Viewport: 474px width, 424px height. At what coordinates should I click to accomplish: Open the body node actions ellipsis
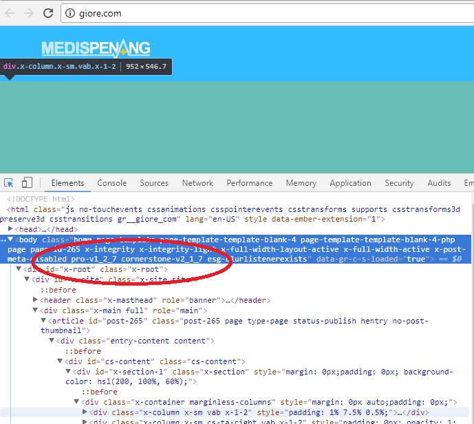click(3, 240)
